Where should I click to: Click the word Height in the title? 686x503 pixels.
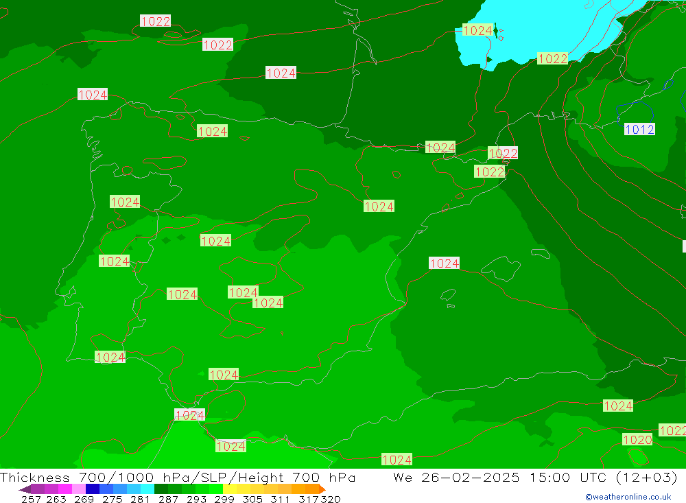pyautogui.click(x=261, y=477)
